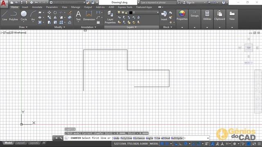The height and width of the screenshot is (147, 262).
Task: Click the Move tool in Modify panel
Action: [49, 13]
